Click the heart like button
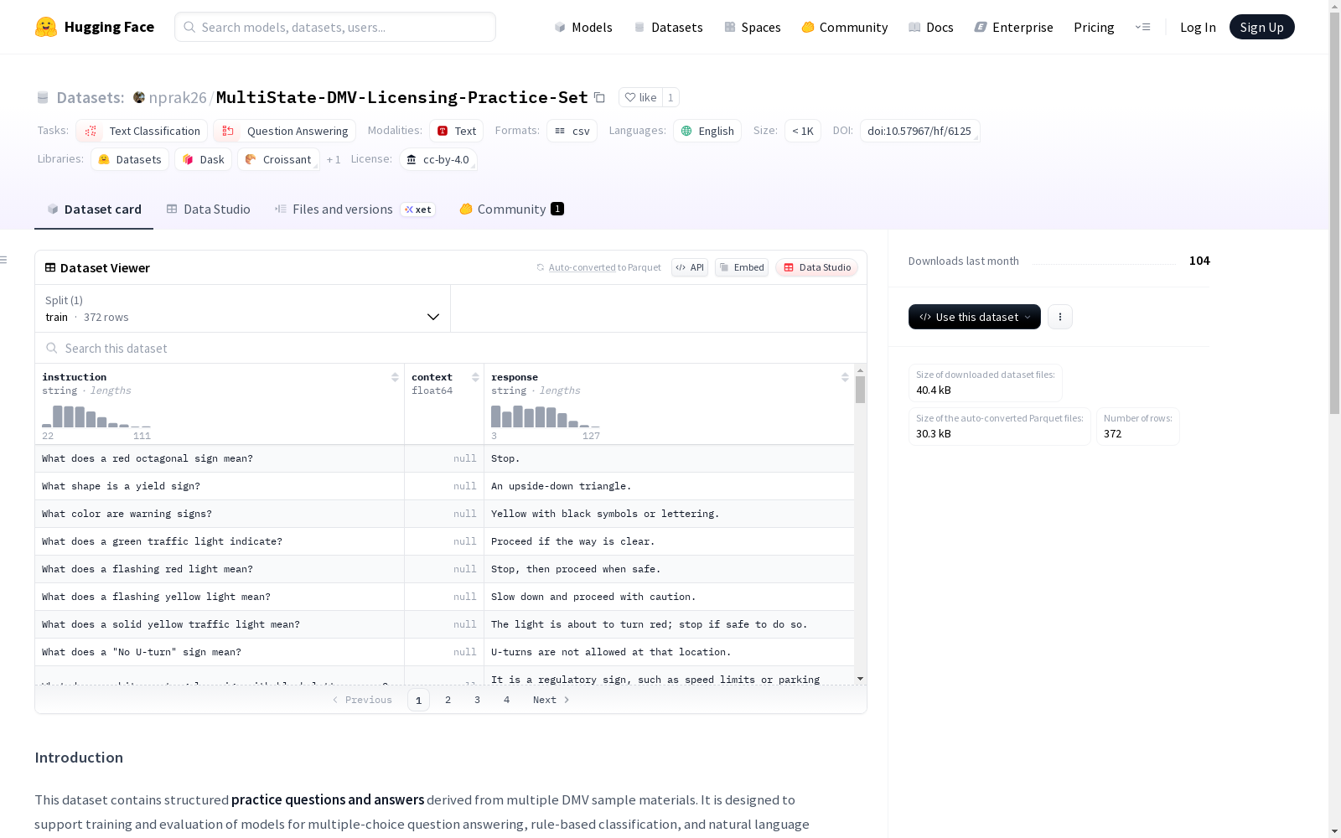Image resolution: width=1341 pixels, height=838 pixels. (640, 97)
